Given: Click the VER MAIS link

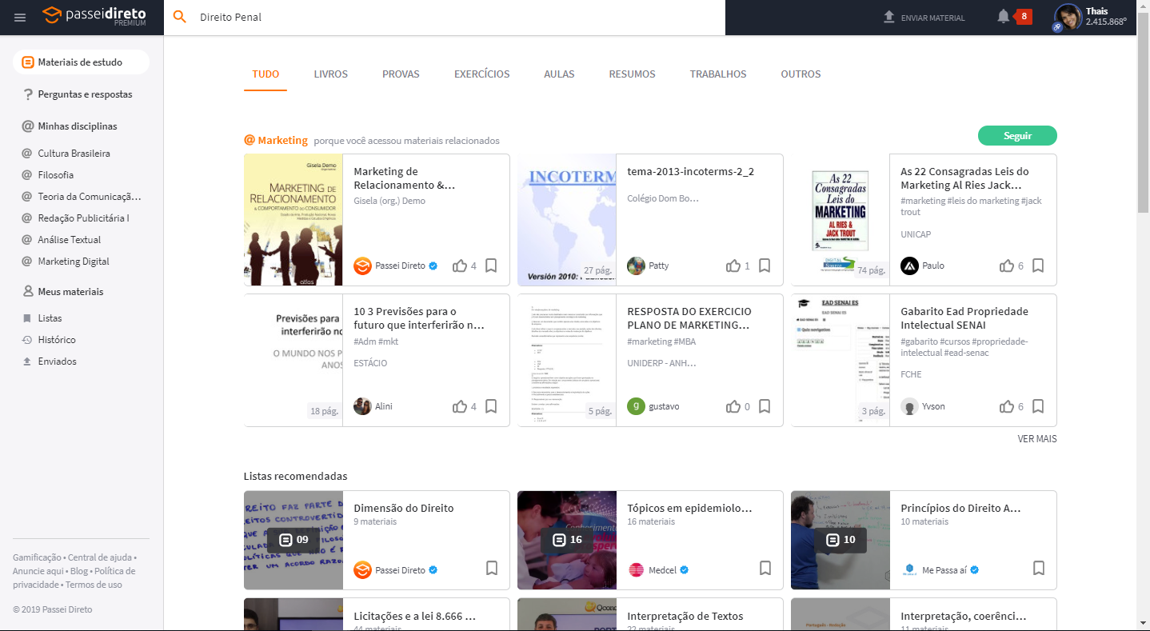Looking at the screenshot, I should click(1037, 439).
